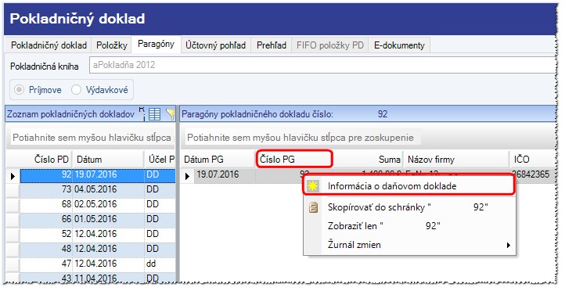Open table layout icon in Zoznam header
The image size is (565, 291).
155,114
